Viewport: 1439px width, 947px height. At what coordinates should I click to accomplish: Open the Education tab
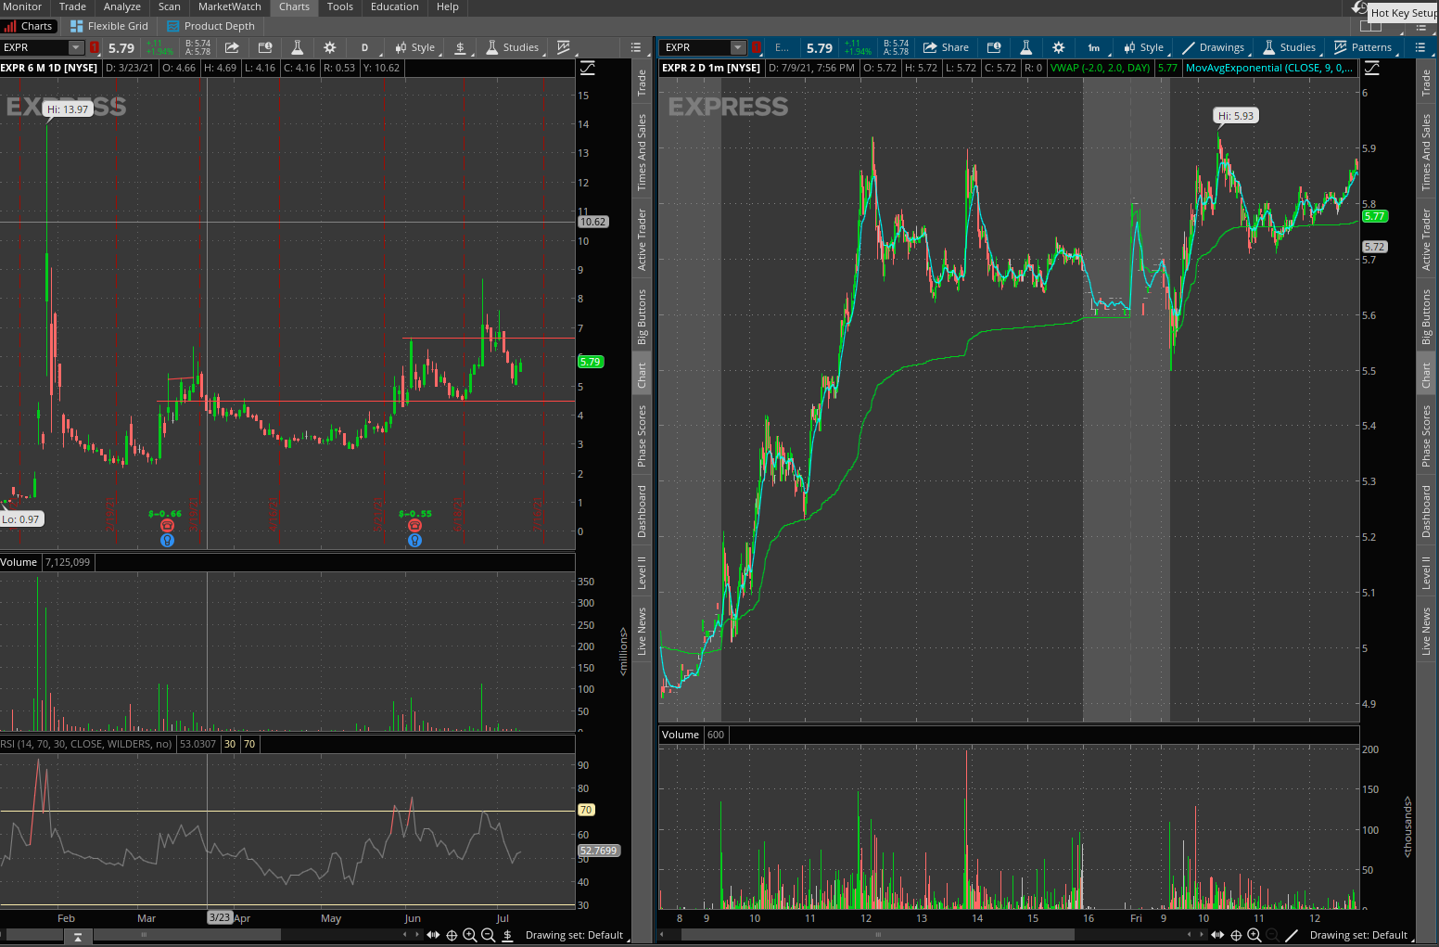395,6
